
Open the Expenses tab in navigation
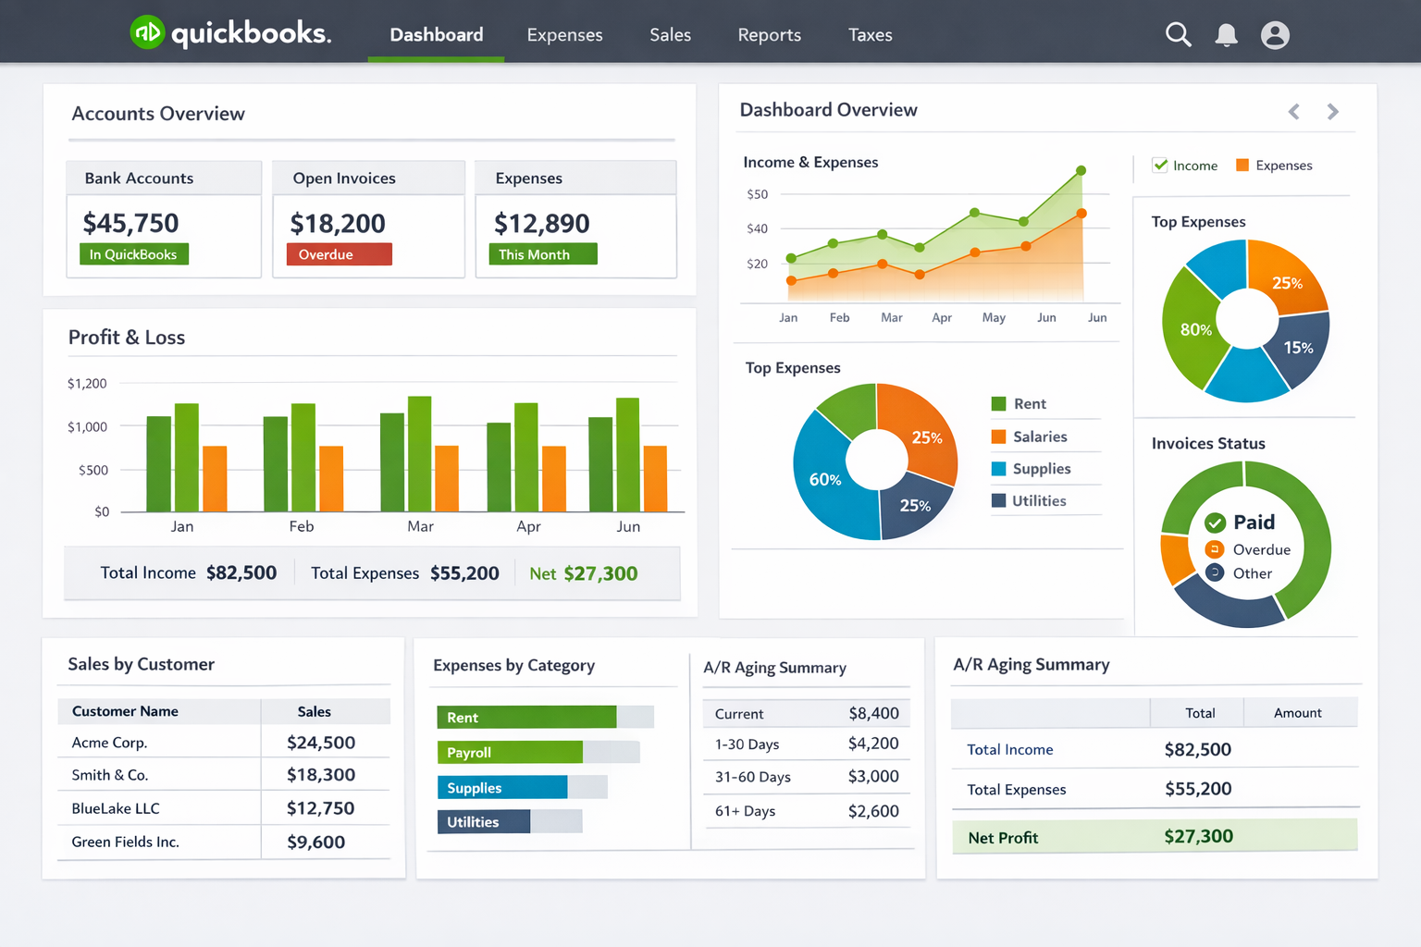(564, 35)
